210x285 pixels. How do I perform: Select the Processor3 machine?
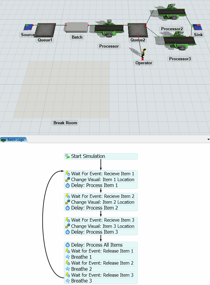click(179, 40)
